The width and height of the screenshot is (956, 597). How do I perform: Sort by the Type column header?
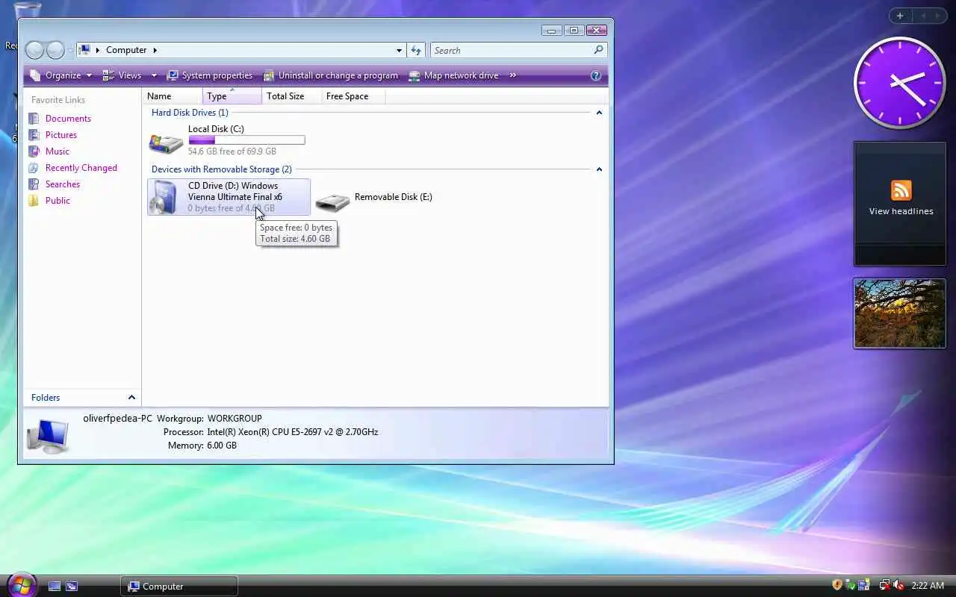(x=232, y=96)
